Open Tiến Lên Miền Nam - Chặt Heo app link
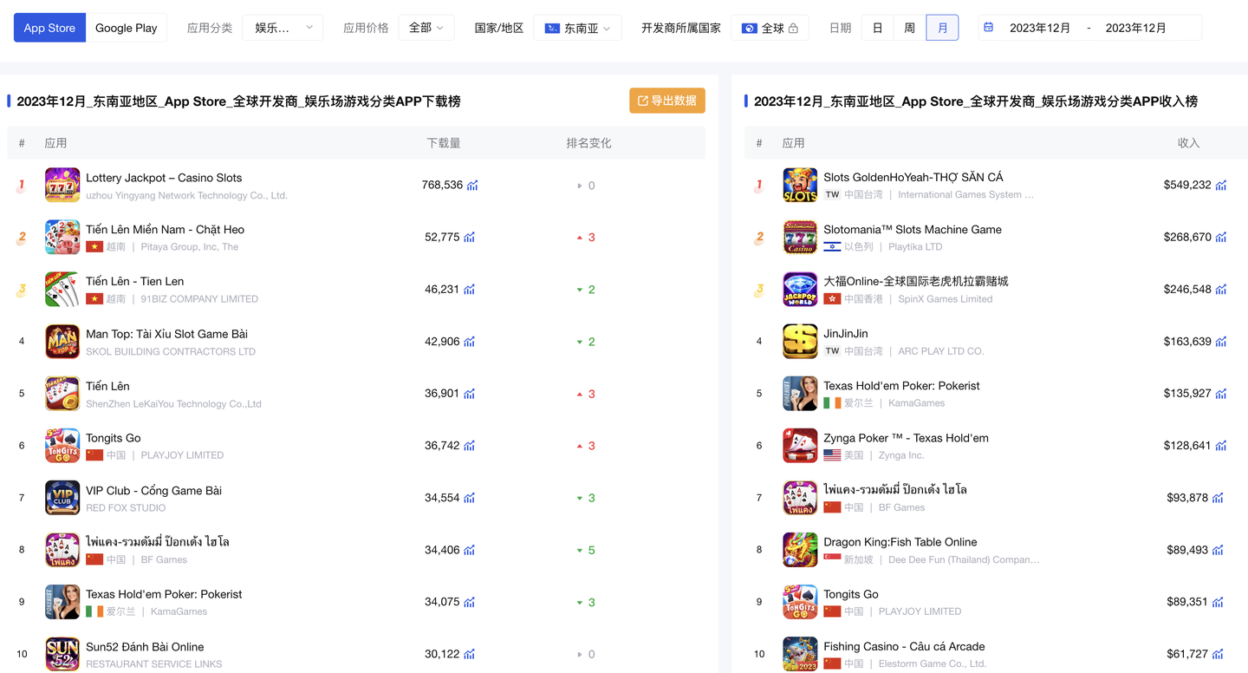 click(x=165, y=230)
